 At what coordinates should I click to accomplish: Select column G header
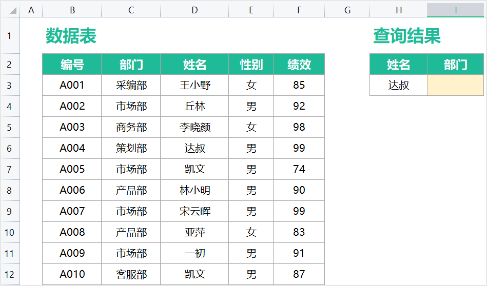click(x=347, y=10)
